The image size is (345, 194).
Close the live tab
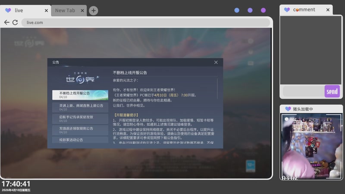point(46,10)
